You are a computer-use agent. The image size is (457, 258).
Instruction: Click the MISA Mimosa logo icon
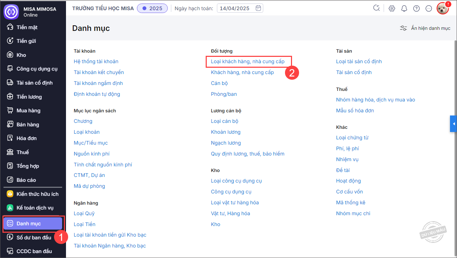(x=11, y=12)
